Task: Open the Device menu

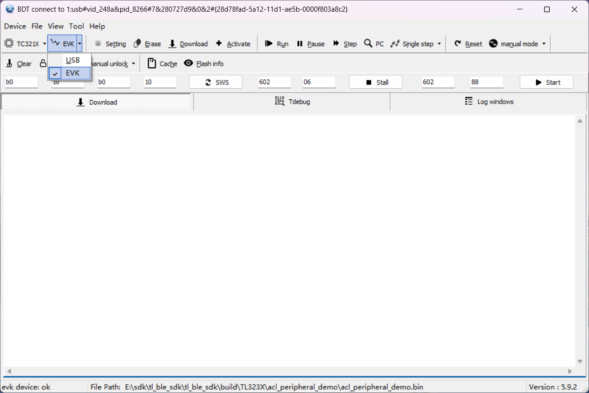Action: pyautogui.click(x=15, y=26)
